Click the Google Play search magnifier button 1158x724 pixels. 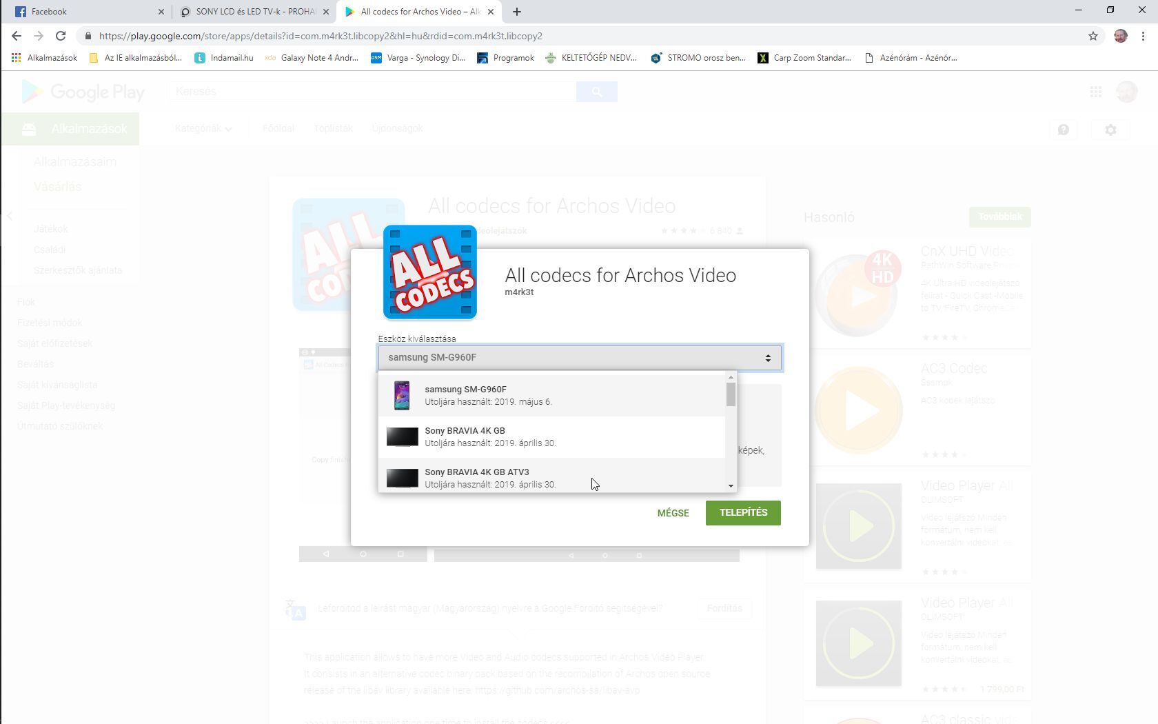(597, 92)
